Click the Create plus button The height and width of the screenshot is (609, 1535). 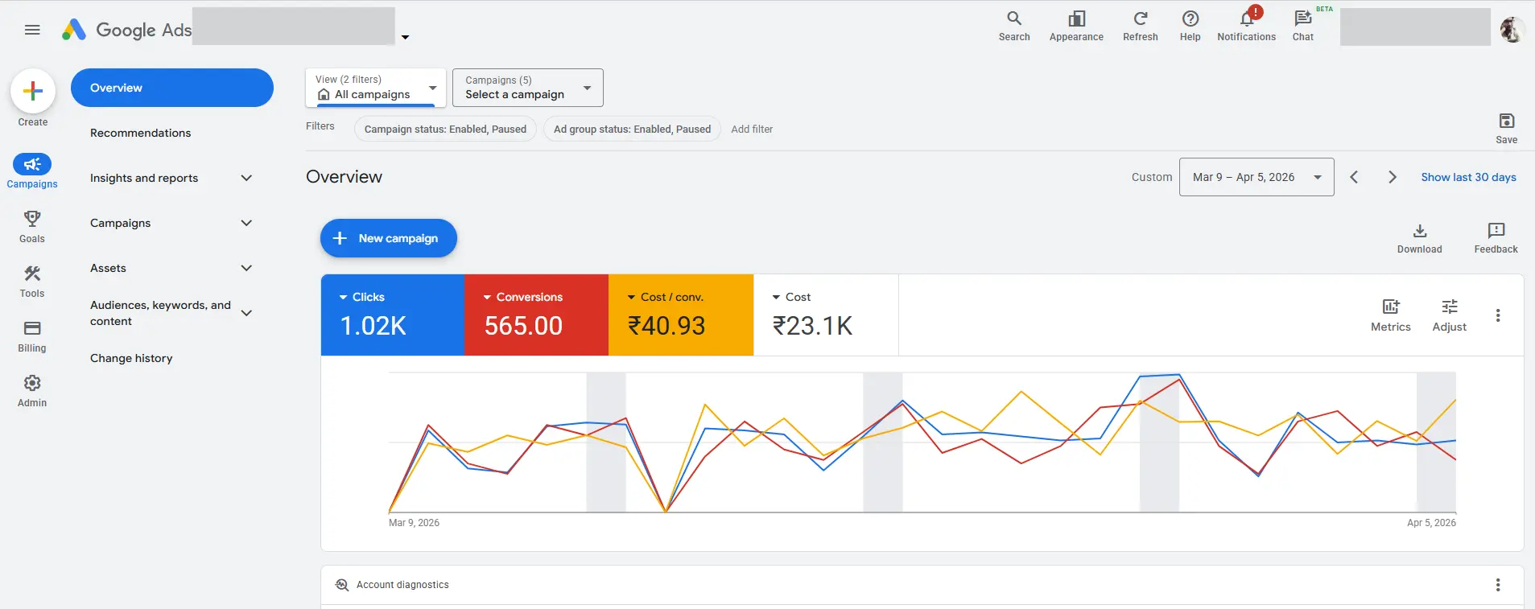33,91
